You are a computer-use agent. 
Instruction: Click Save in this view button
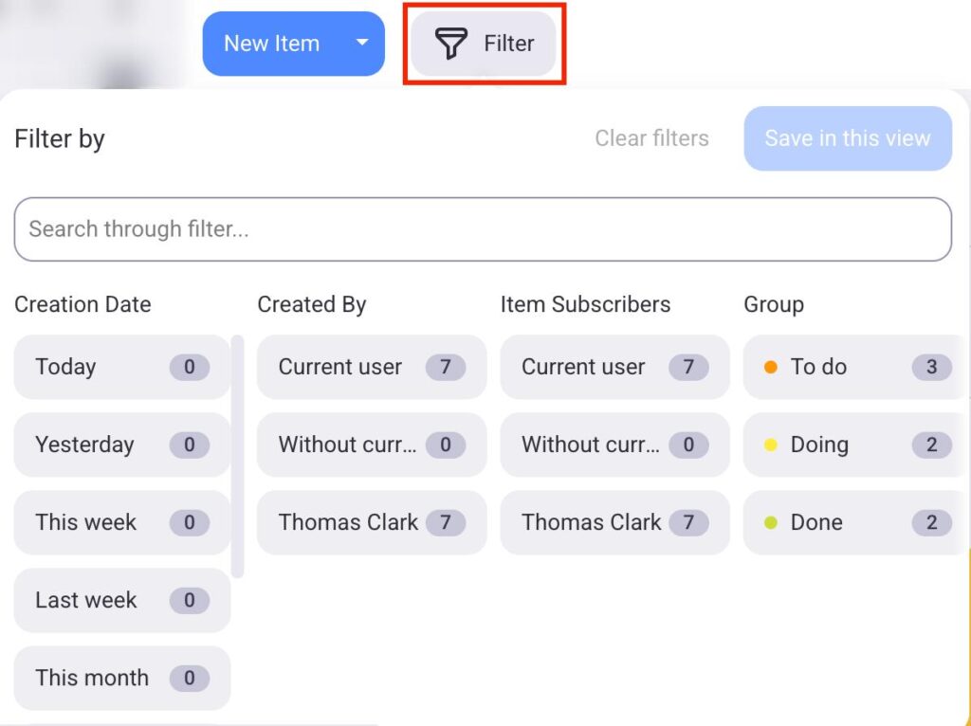[847, 138]
